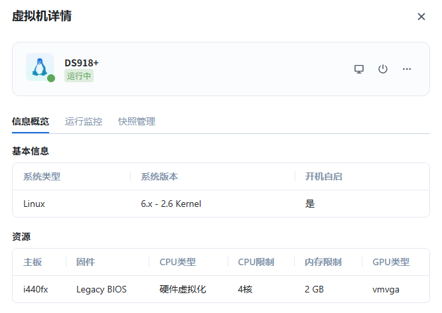Click the 4核 CPU limit value
The width and height of the screenshot is (442, 313).
click(x=245, y=289)
